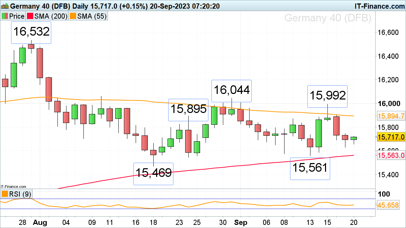Click date label 16 on the time axis
The image size is (406, 228).
136,222
